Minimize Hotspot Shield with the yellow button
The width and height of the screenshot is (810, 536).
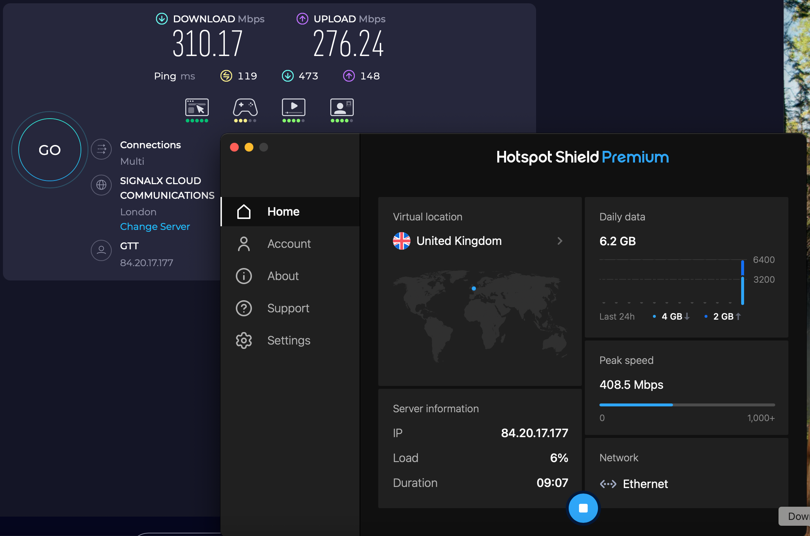pyautogui.click(x=249, y=147)
